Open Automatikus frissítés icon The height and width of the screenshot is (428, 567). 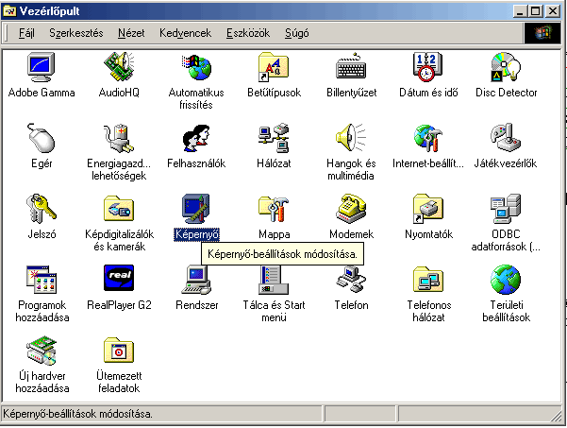click(196, 68)
